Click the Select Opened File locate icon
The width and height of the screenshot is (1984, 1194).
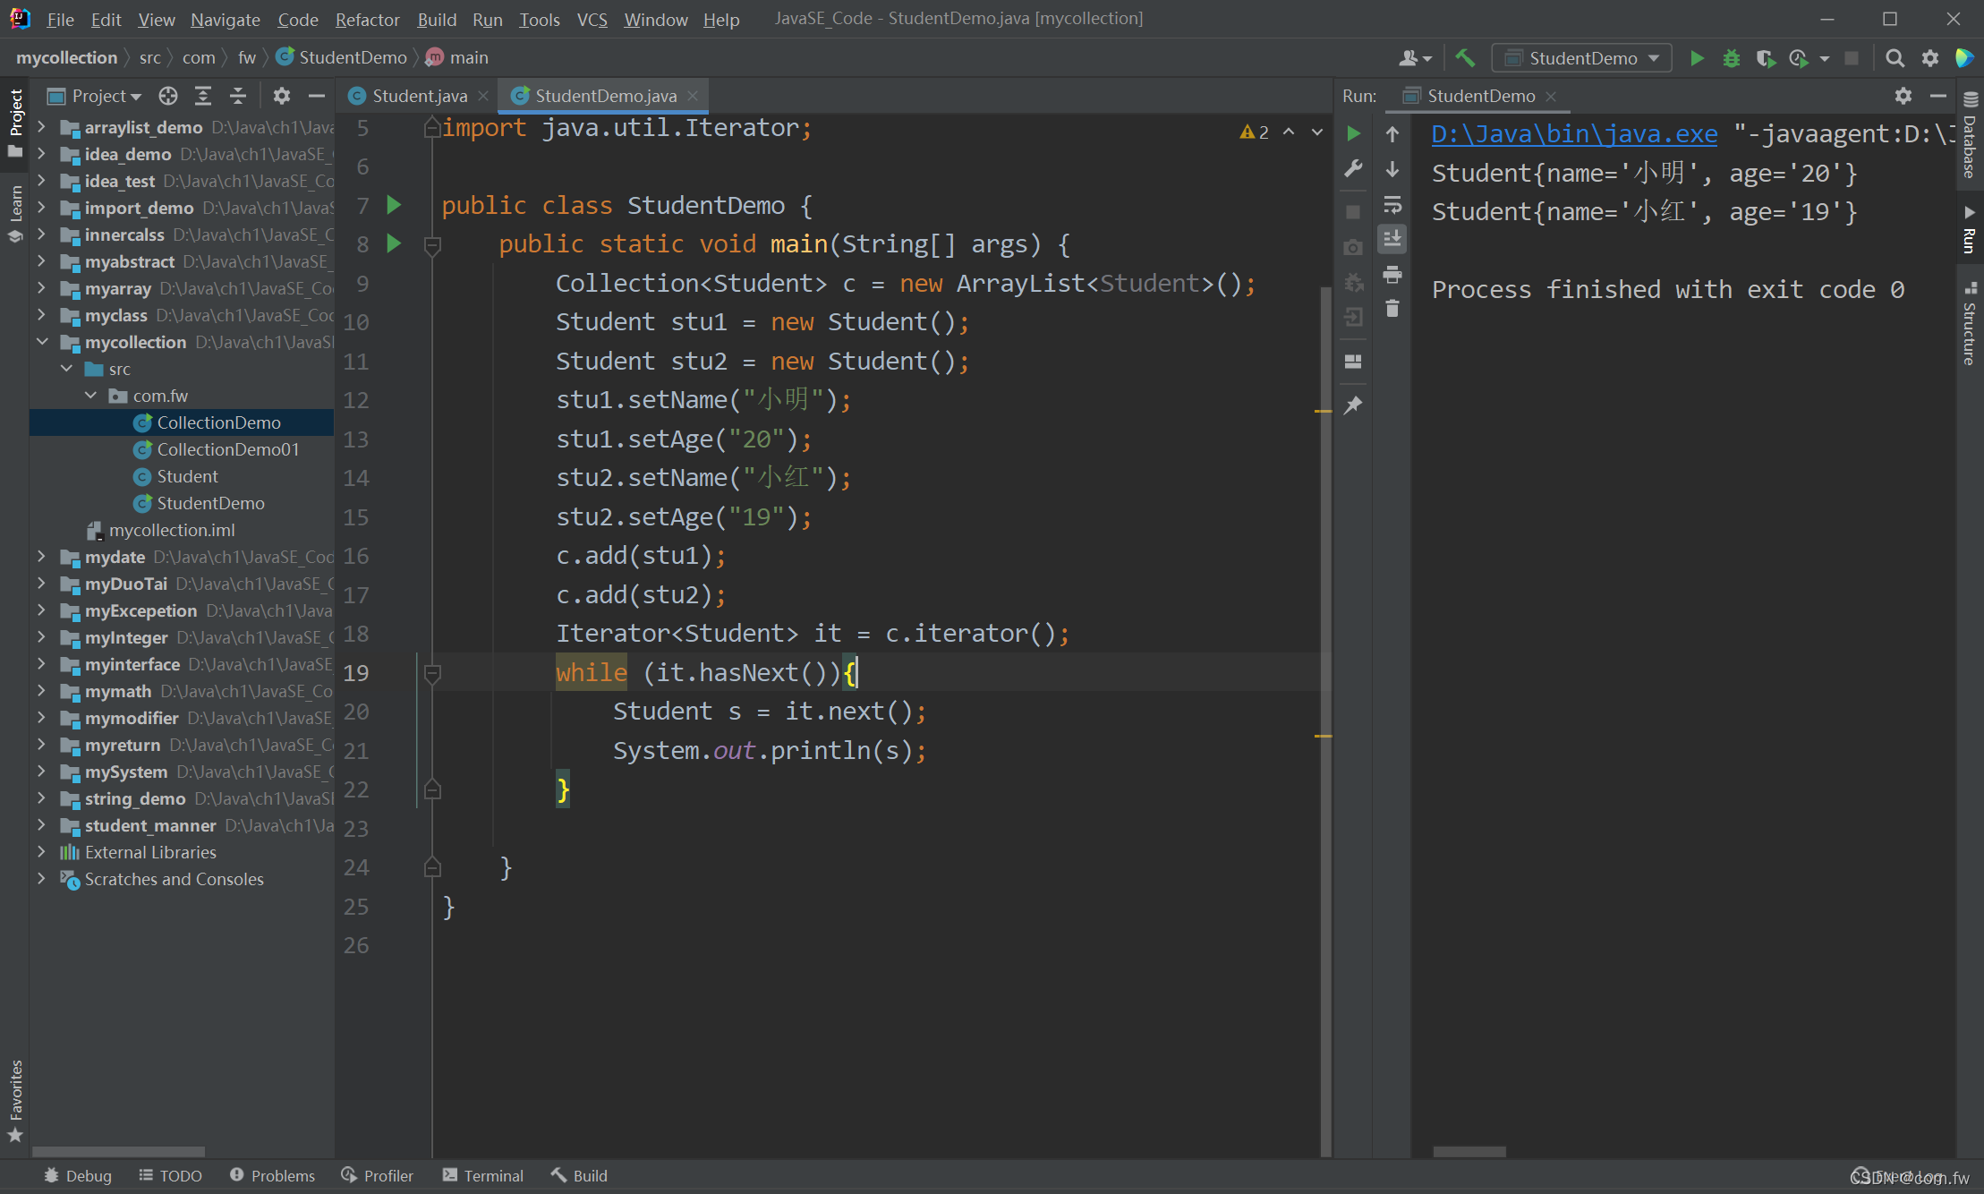pyautogui.click(x=168, y=96)
